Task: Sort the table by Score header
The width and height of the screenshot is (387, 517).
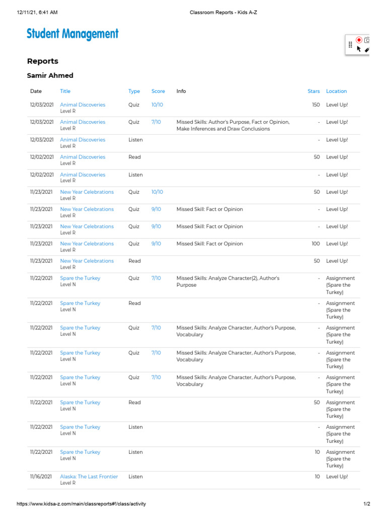Action: tap(158, 91)
